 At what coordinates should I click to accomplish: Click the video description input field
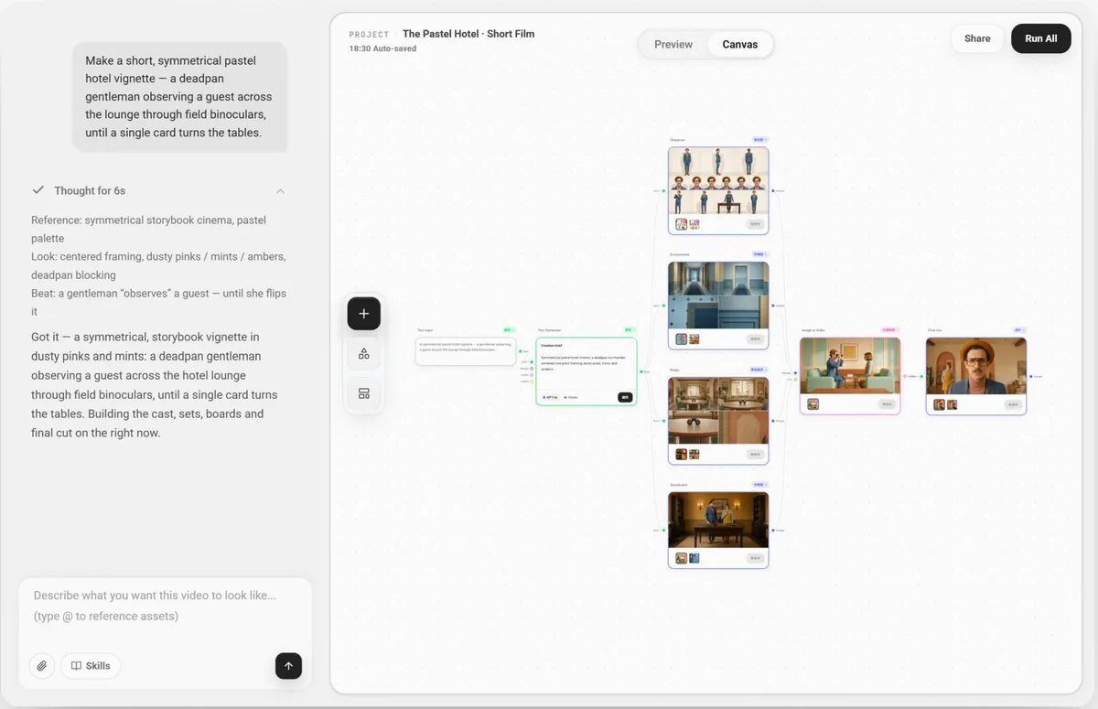point(166,606)
